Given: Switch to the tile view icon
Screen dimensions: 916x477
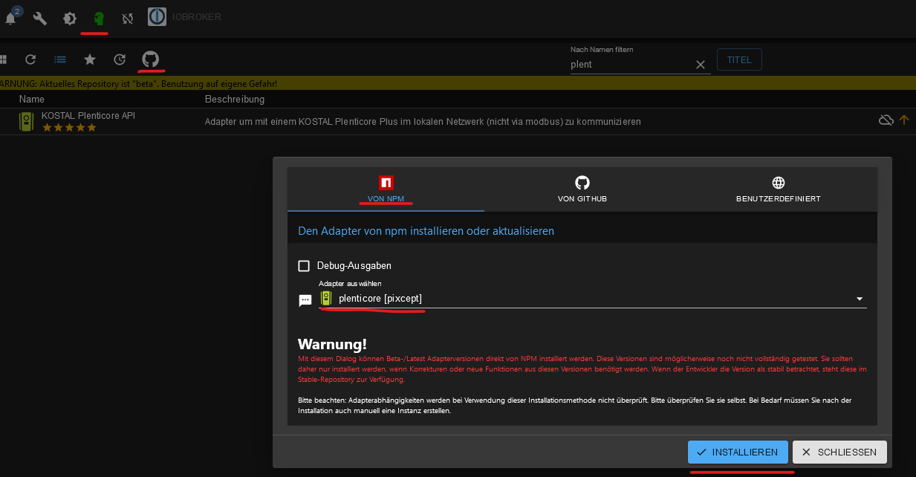Looking at the screenshot, I should click(x=3, y=59).
